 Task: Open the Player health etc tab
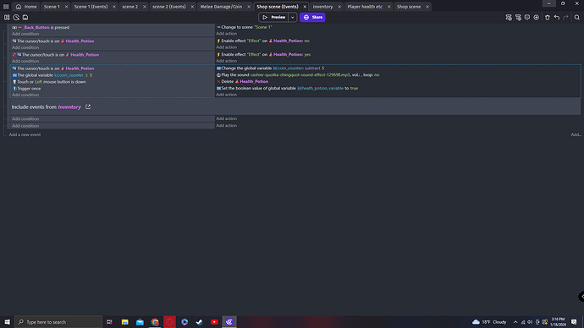[365, 7]
